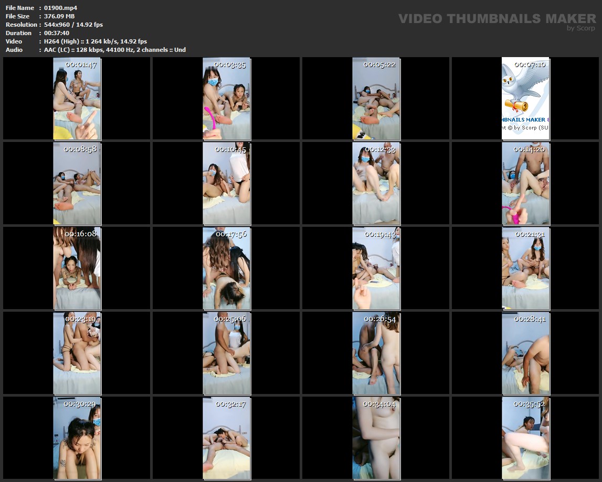Click the duration value 00:37:40
The image size is (602, 482).
57,33
